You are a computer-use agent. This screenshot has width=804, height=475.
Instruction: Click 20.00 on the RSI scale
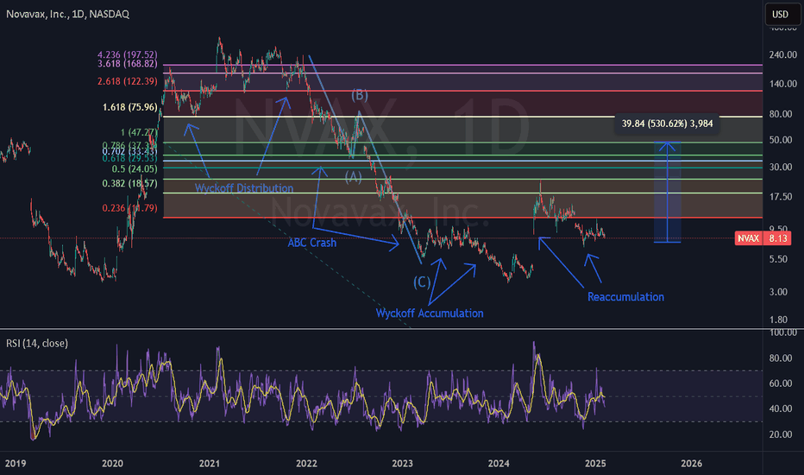[781, 434]
